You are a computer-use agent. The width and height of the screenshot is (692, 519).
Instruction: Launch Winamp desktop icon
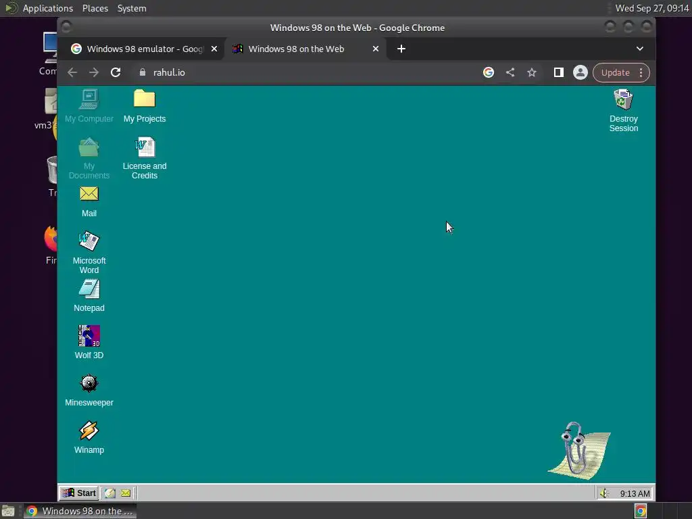[89, 437]
